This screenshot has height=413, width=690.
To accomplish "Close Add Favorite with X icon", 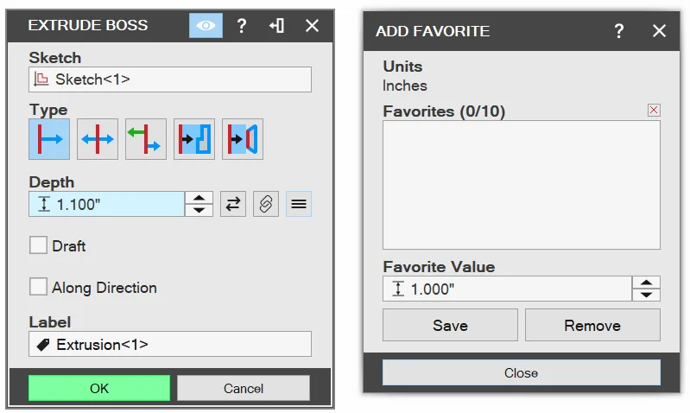I will pyautogui.click(x=659, y=31).
